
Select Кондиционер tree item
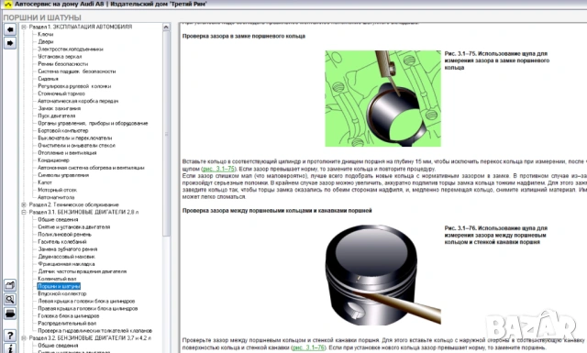(x=53, y=160)
